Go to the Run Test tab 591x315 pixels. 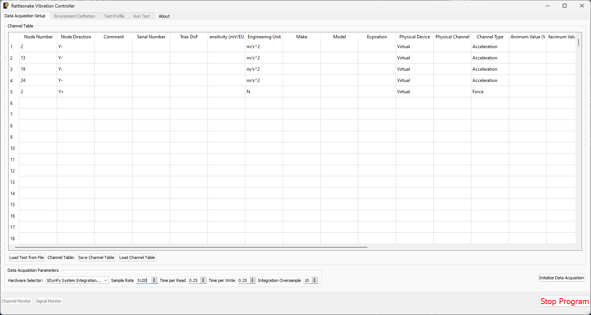[142, 16]
